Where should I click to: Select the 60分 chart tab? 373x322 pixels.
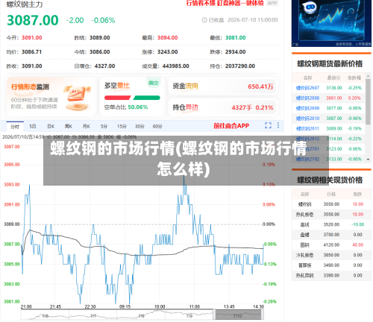[x=157, y=126]
